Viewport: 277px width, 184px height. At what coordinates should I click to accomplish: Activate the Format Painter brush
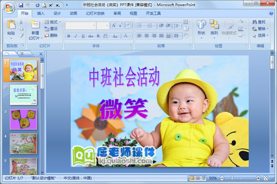click(x=21, y=35)
